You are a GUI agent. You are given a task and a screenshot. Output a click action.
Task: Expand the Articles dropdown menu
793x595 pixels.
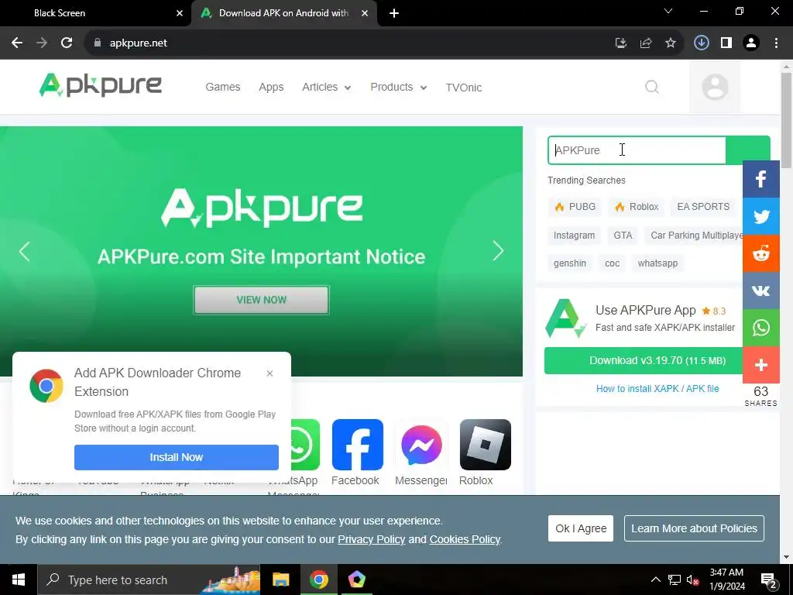pyautogui.click(x=326, y=87)
